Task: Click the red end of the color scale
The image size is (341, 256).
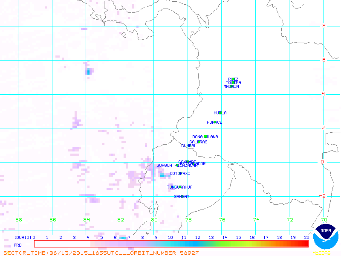Action: tap(303, 244)
